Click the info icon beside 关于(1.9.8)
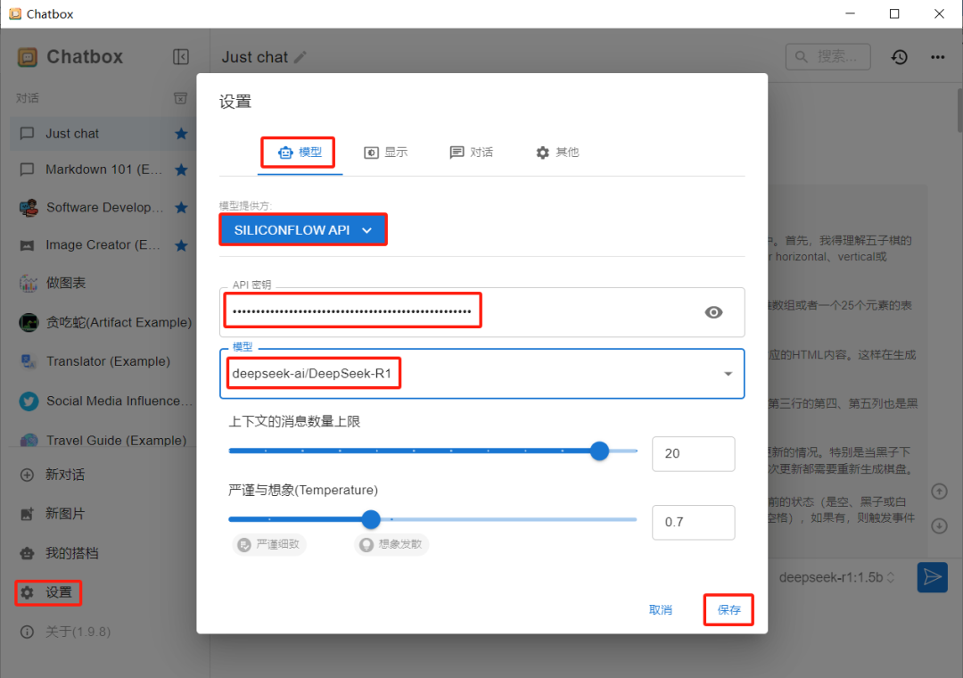Viewport: 963px width, 678px height. (x=27, y=632)
